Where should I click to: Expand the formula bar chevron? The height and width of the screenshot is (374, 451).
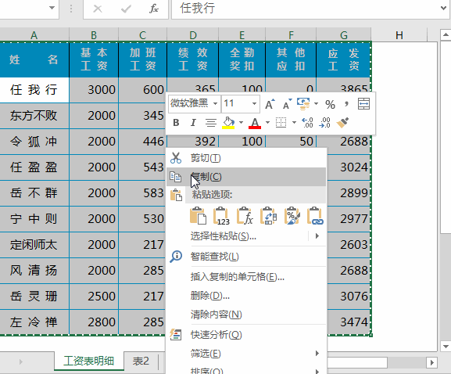click(x=443, y=9)
